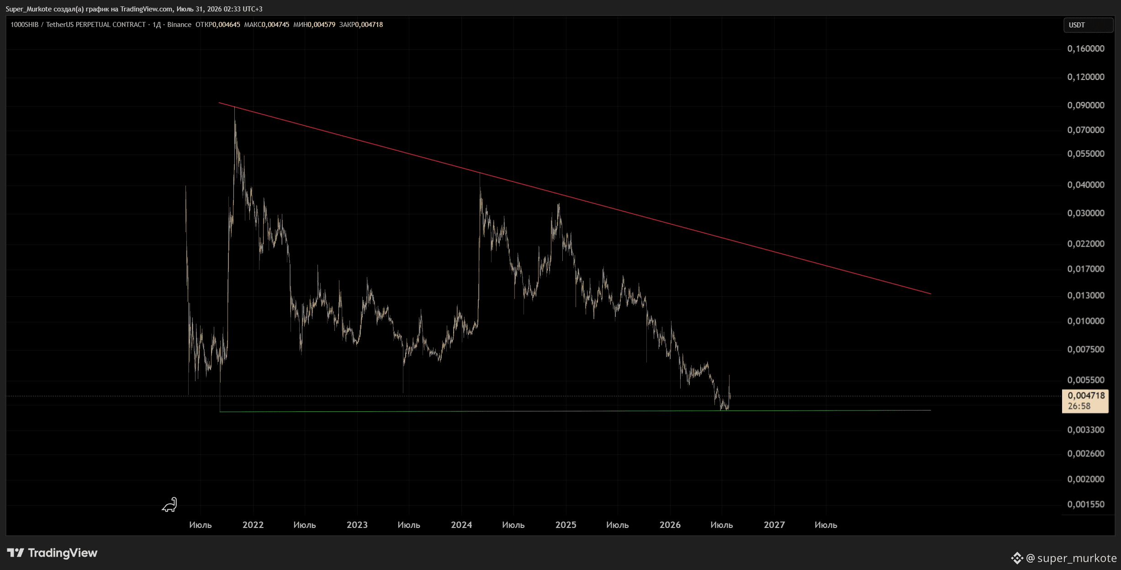Click the 2026 label on the time axis
Image resolution: width=1121 pixels, height=570 pixels.
(670, 525)
